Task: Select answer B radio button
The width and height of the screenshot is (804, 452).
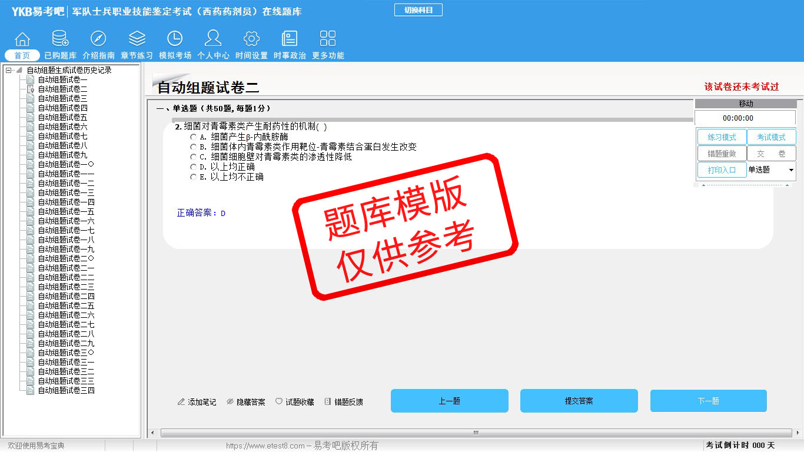Action: 194,147
